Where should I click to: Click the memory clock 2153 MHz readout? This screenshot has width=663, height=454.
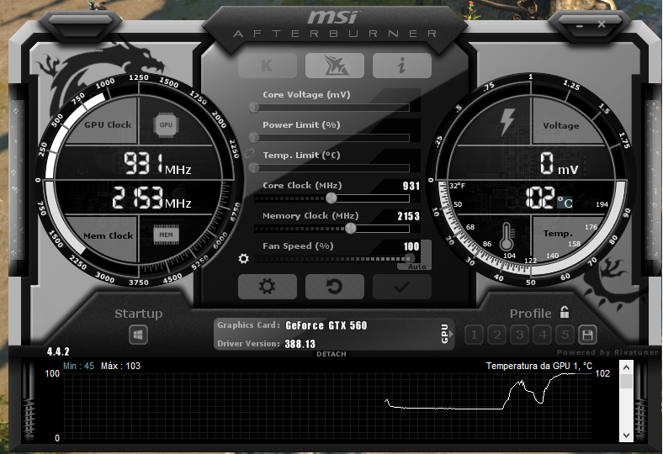(x=151, y=198)
